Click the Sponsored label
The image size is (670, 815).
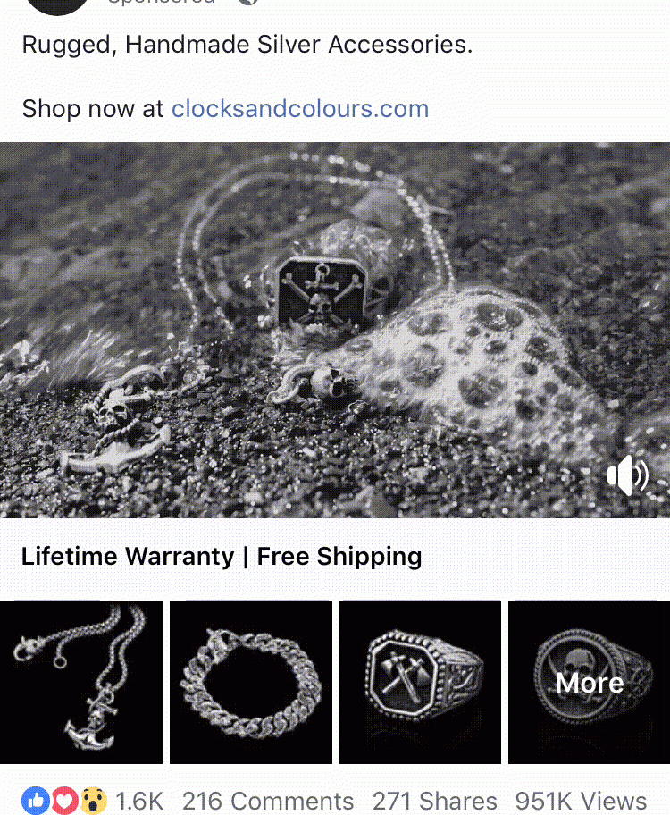pos(161,2)
